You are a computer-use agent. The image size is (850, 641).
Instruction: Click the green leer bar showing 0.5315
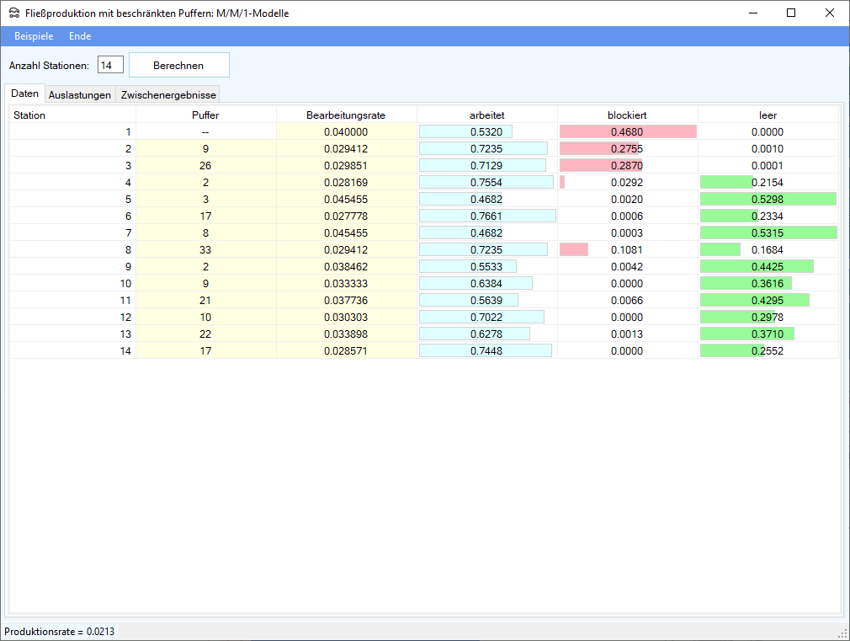pyautogui.click(x=768, y=233)
